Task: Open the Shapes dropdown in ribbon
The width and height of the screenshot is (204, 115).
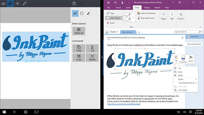Action: click(x=164, y=16)
